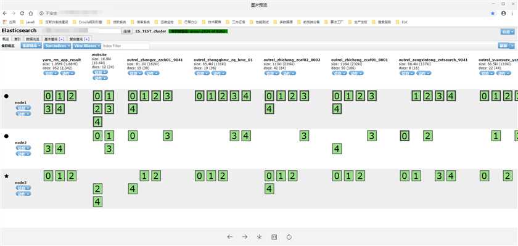The height and width of the screenshot is (246, 518).
Task: Open the browser profile icon
Action: pyautogui.click(x=503, y=13)
